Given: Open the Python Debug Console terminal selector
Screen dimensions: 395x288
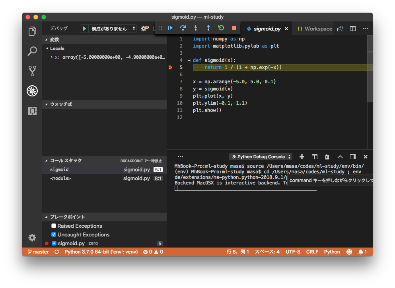Looking at the screenshot, I should click(x=261, y=157).
